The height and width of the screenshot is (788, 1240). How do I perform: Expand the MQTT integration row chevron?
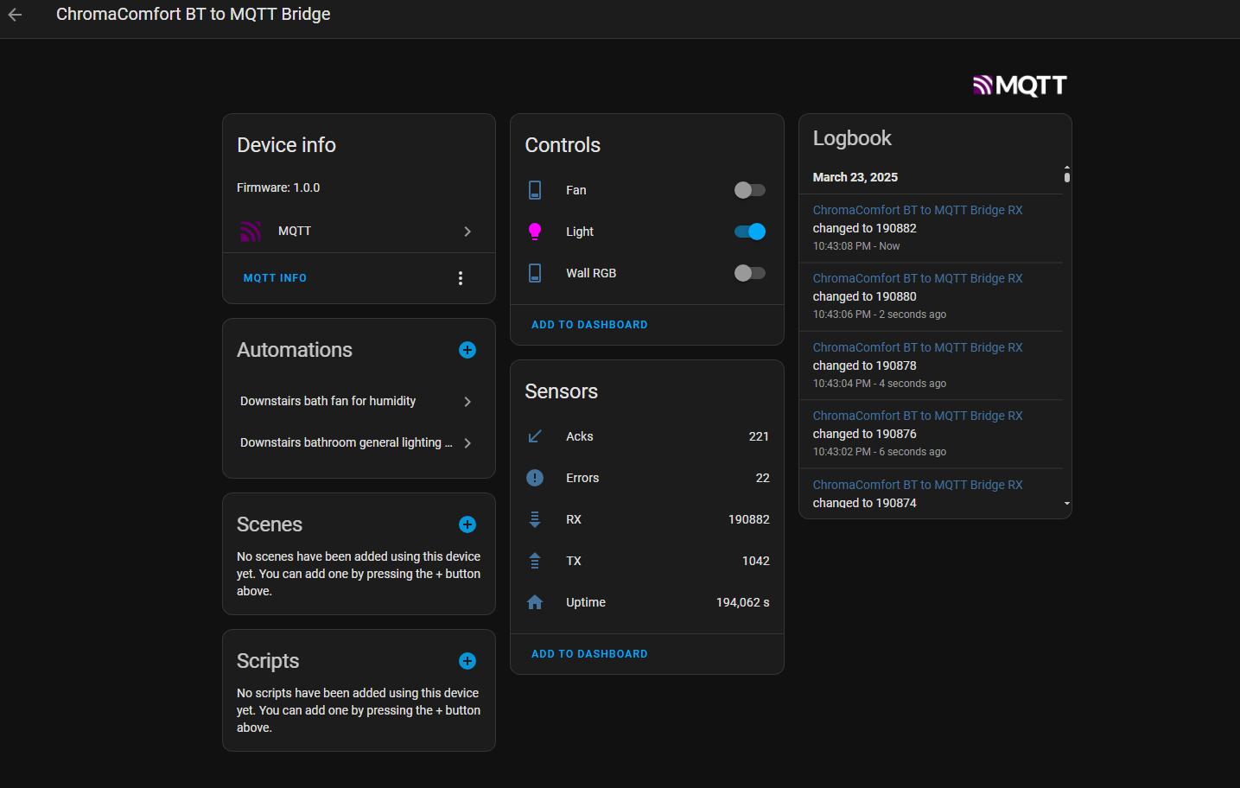click(467, 232)
